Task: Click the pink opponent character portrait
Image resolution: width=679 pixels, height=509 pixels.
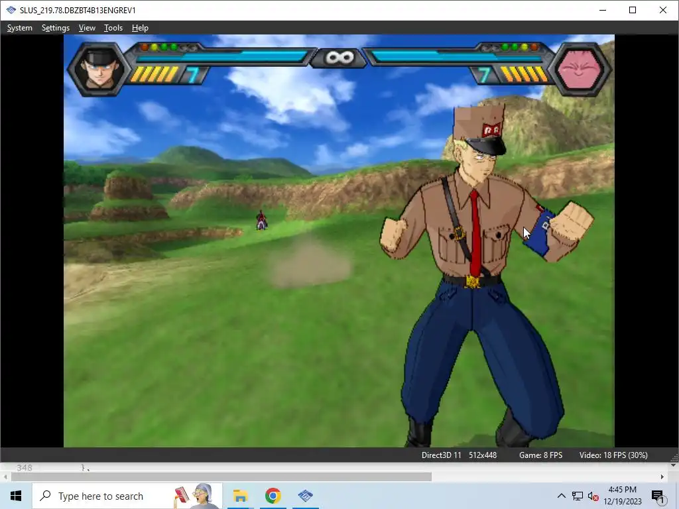Action: (580, 68)
